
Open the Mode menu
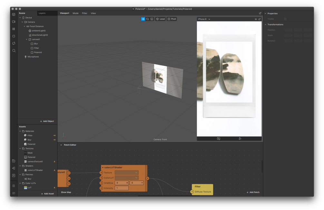(x=75, y=13)
